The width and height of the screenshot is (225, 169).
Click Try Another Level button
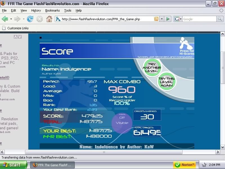(152, 68)
